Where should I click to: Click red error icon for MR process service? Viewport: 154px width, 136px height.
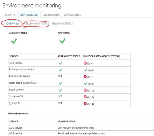click(85, 77)
